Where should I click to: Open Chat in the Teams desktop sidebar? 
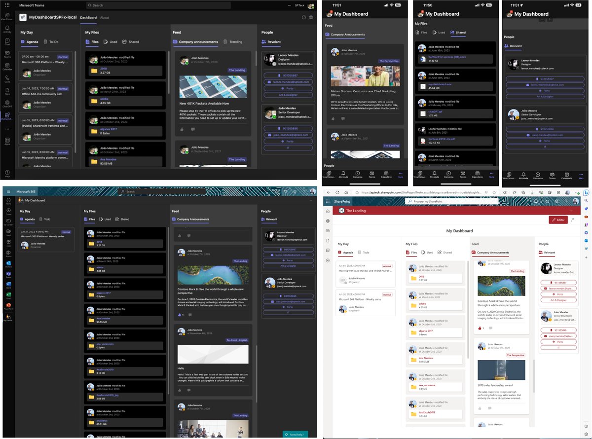(x=7, y=42)
